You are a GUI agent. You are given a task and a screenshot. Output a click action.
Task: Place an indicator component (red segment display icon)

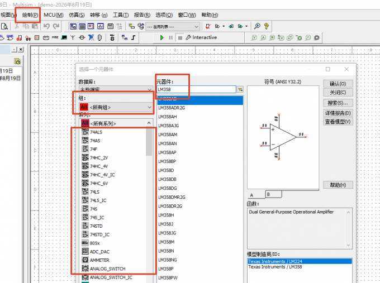click(37, 37)
